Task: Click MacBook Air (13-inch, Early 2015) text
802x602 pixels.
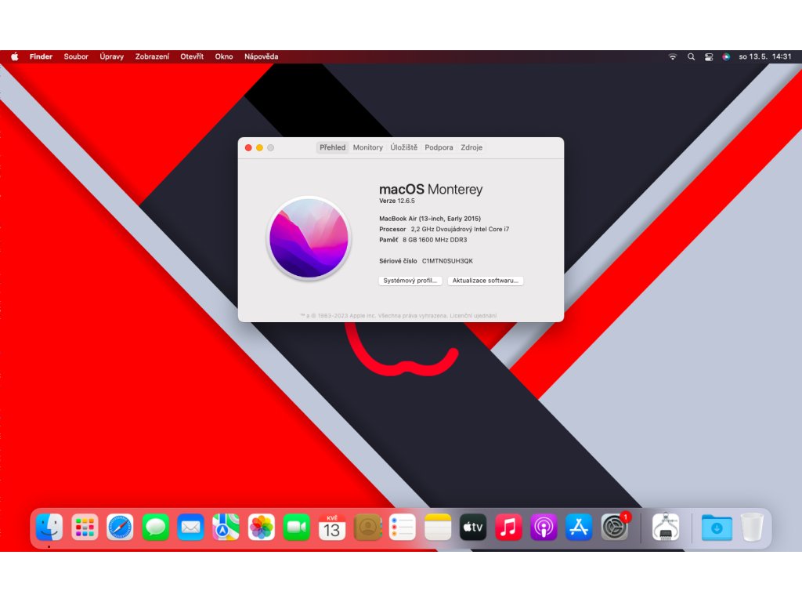Action: tap(430, 219)
